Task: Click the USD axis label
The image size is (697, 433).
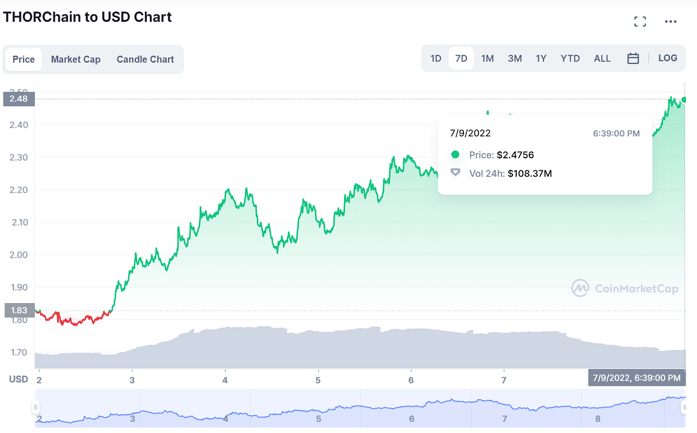Action: pos(18,379)
